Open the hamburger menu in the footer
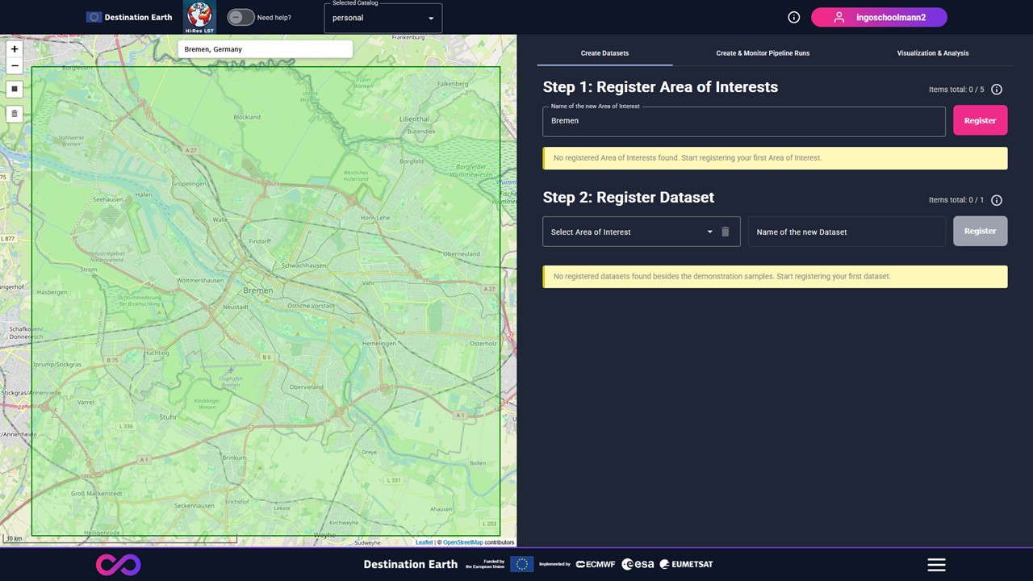Screen dimensions: 1033x581 pyautogui.click(x=936, y=565)
